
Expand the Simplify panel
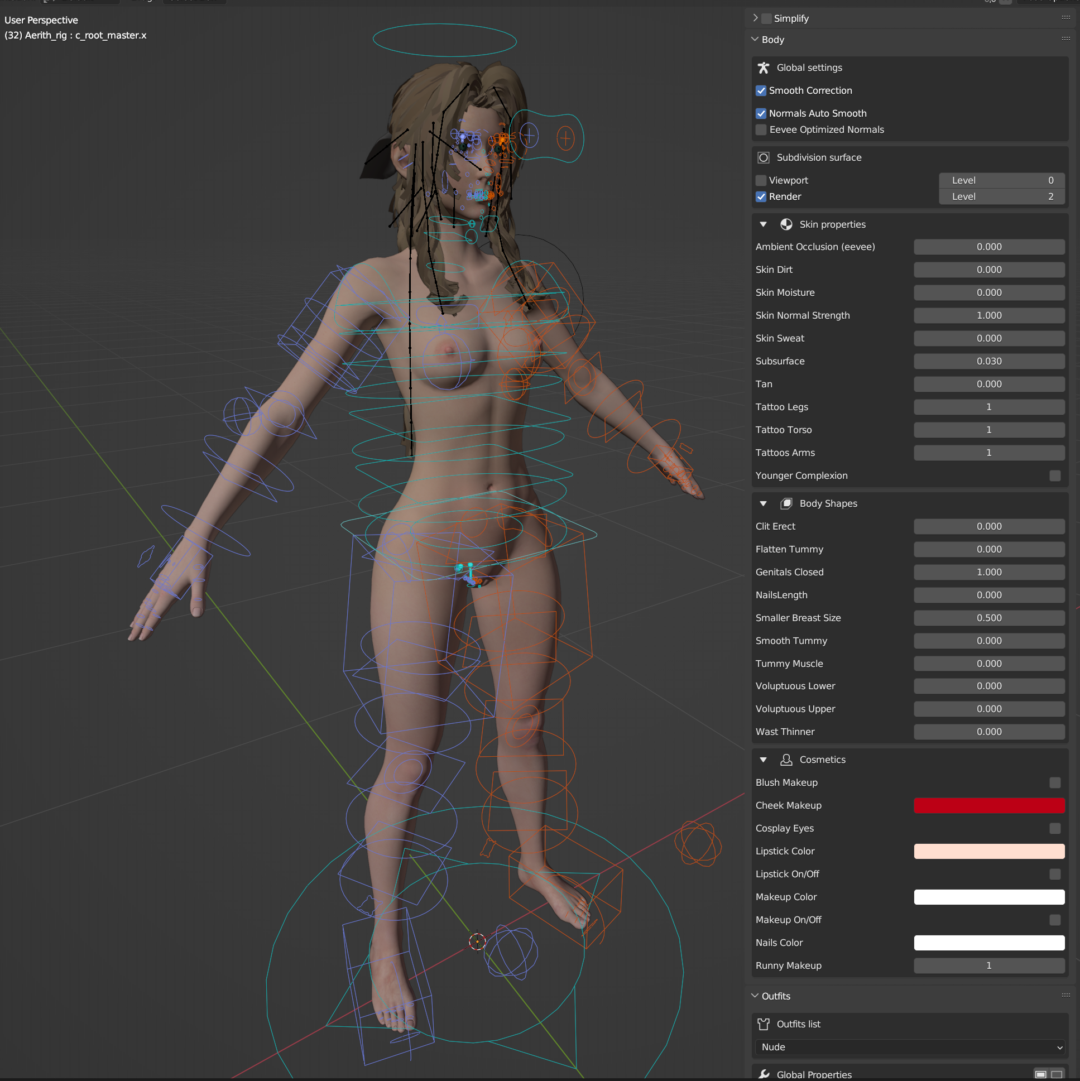[x=755, y=18]
